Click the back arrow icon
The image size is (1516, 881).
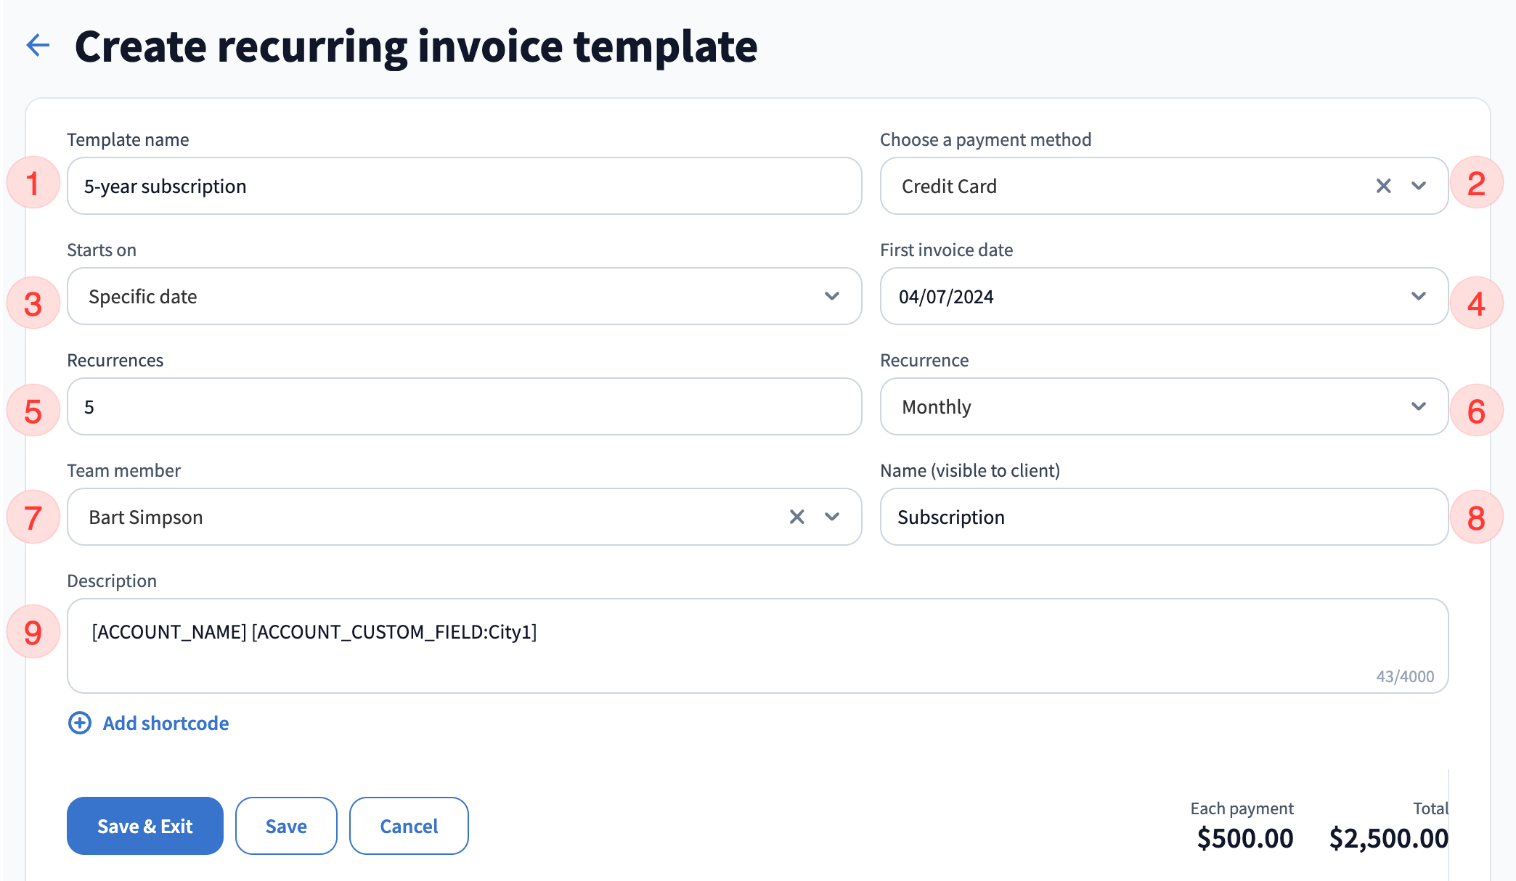pos(38,45)
